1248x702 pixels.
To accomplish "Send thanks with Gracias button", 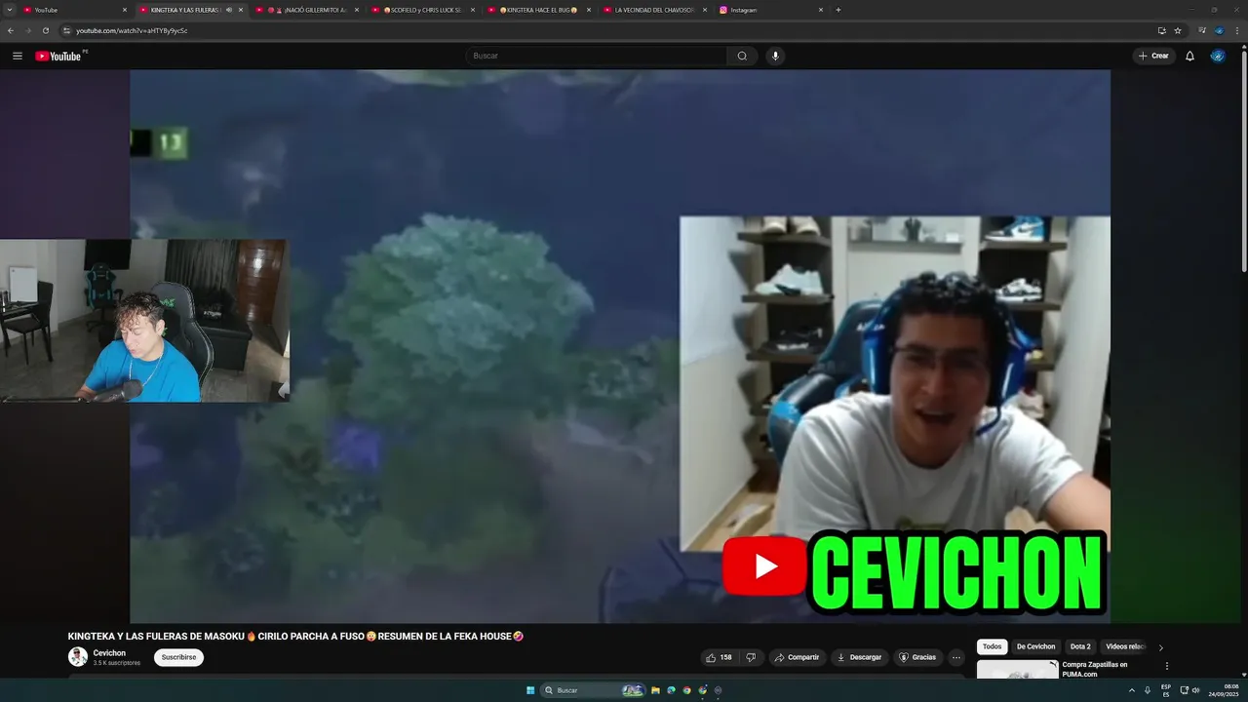I will pyautogui.click(x=917, y=657).
